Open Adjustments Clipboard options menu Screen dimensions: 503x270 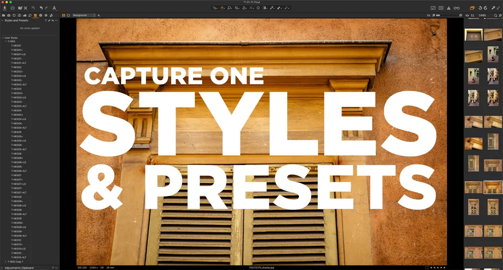point(56,268)
